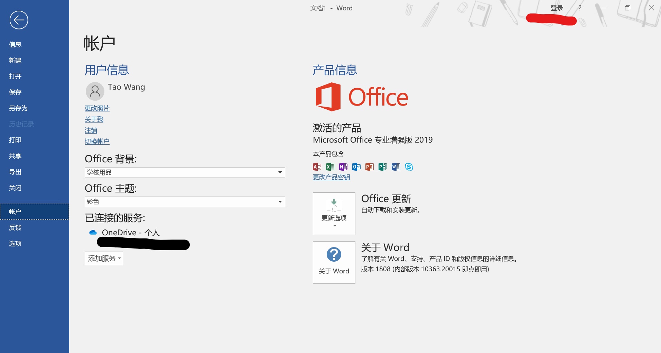This screenshot has height=353, width=661.
Task: Click the user name Tao Wang
Action: point(127,87)
